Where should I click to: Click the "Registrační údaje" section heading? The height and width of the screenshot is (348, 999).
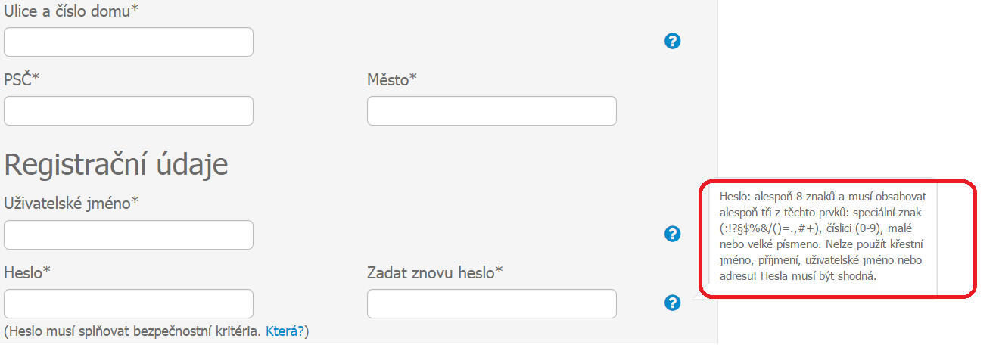click(116, 163)
